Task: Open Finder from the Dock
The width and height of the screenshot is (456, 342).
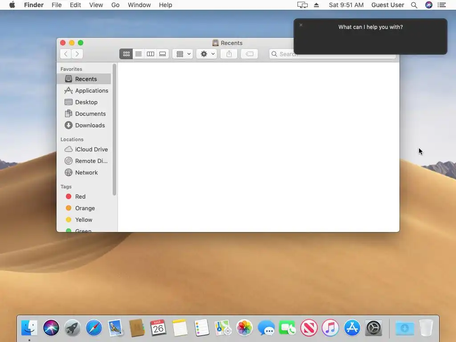Action: coord(29,328)
